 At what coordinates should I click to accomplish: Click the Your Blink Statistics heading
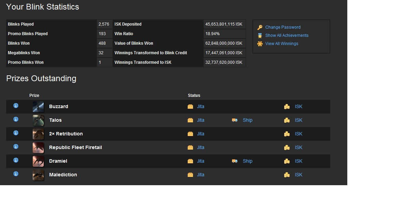(x=43, y=7)
